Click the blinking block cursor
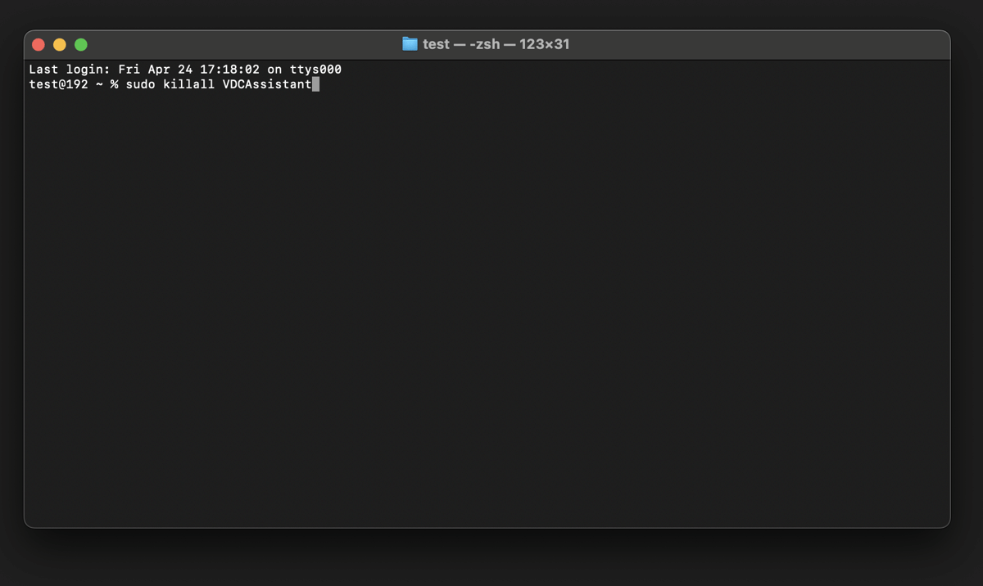The image size is (983, 586). point(315,83)
